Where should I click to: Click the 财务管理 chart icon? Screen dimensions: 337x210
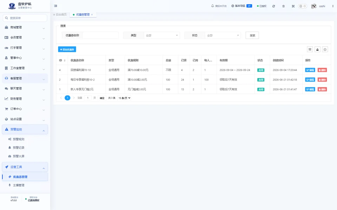6,99
